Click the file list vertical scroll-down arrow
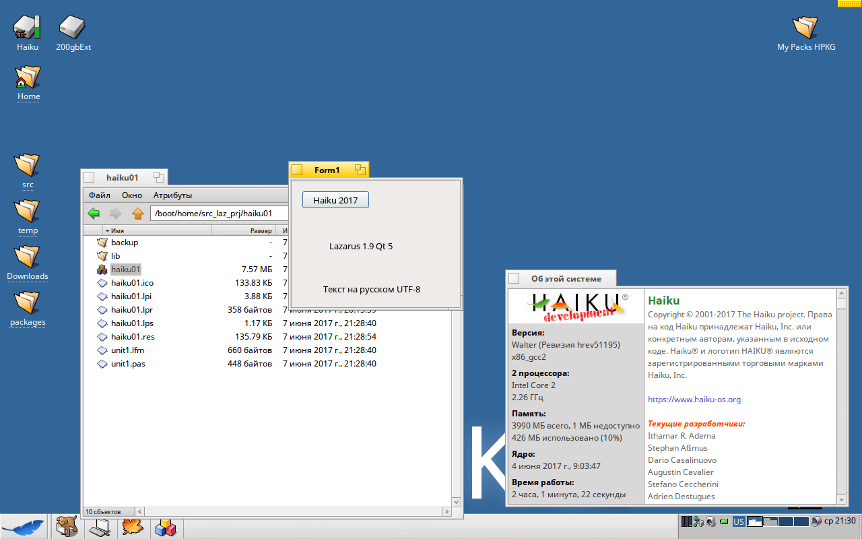 (x=457, y=502)
